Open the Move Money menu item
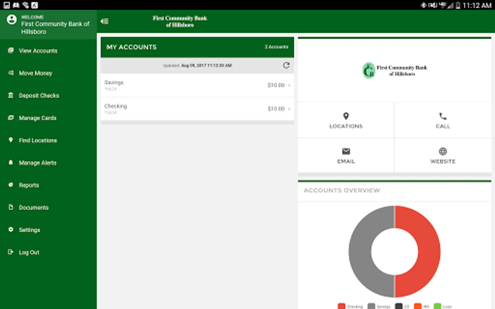 click(36, 73)
